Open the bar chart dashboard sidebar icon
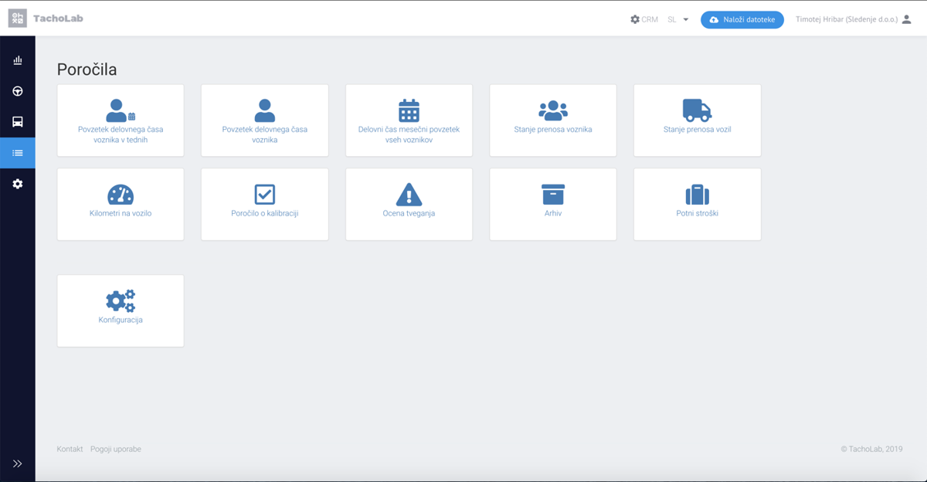 pos(17,60)
